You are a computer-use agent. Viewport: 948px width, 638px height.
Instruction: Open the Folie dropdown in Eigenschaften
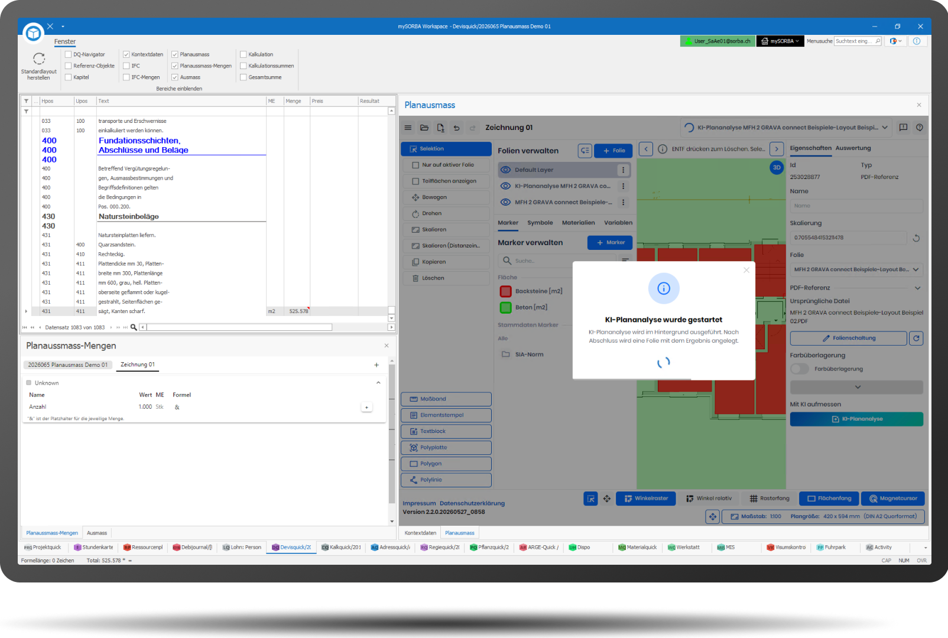(856, 270)
